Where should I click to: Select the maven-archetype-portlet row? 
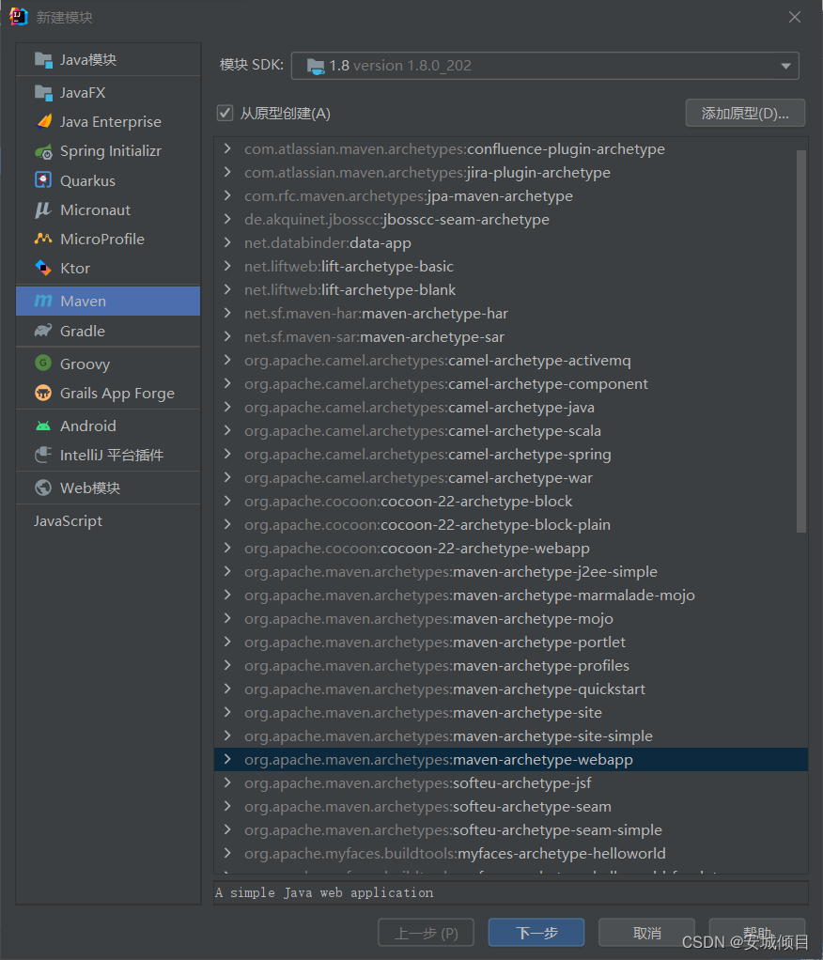point(511,642)
